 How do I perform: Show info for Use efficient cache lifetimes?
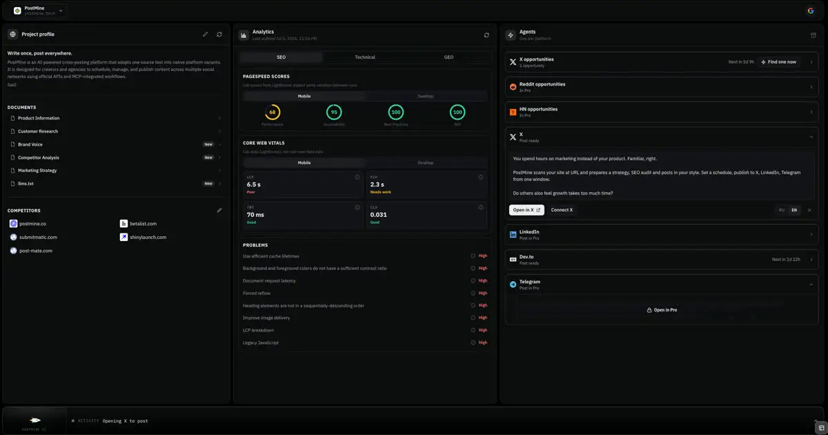coord(473,256)
